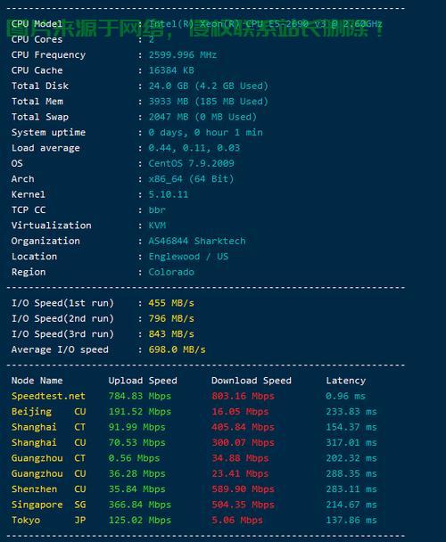Click the Kernel version 5.10.11
The height and width of the screenshot is (542, 446).
tap(169, 194)
